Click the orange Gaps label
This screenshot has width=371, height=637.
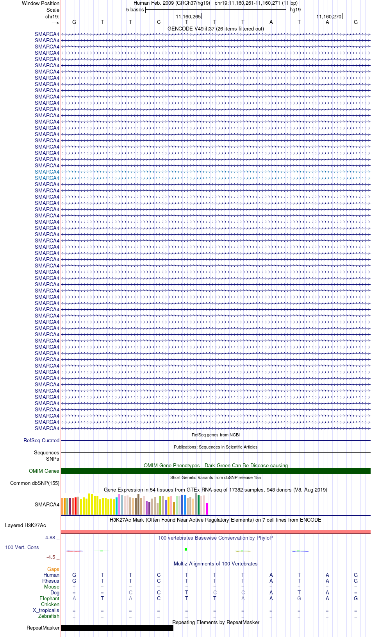coord(53,569)
